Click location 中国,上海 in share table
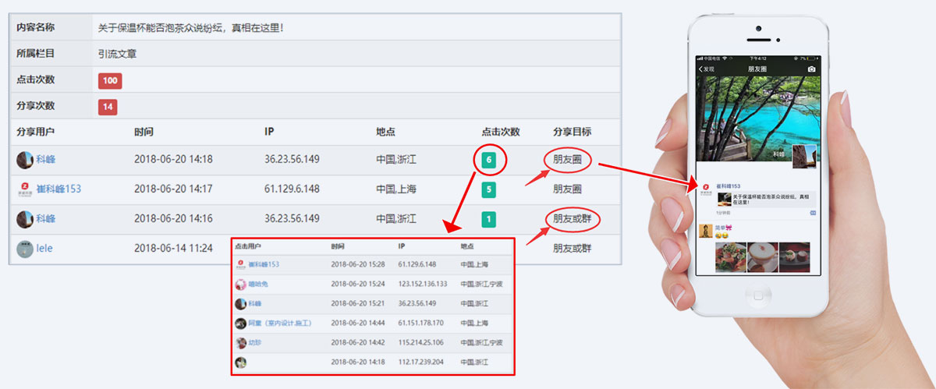This screenshot has width=936, height=389. point(395,189)
